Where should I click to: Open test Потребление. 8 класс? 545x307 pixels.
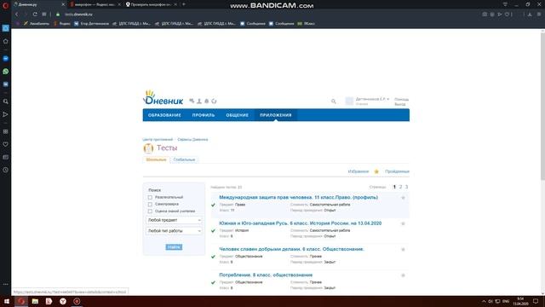click(x=266, y=275)
